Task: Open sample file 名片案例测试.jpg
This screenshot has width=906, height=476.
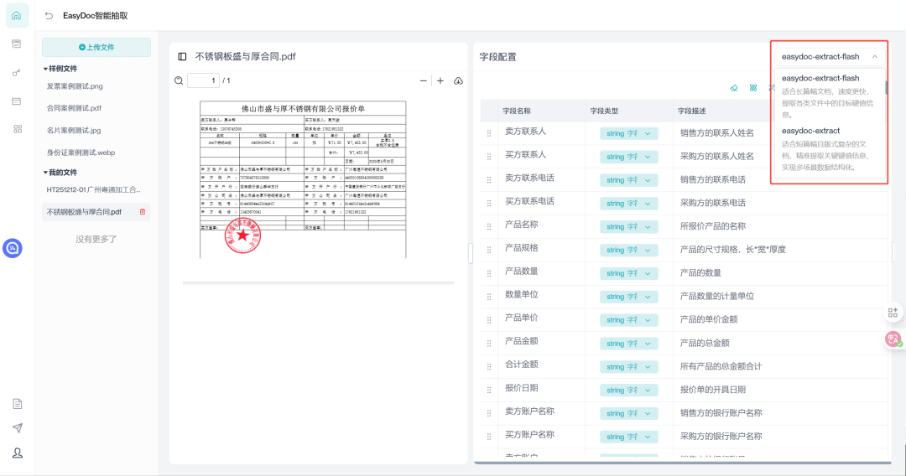Action: (x=74, y=131)
